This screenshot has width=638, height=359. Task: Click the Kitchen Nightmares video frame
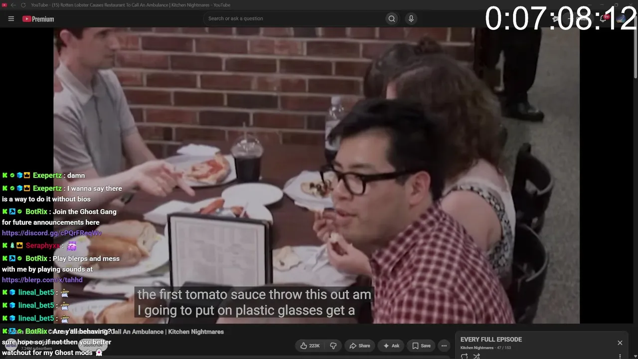pyautogui.click(x=317, y=176)
